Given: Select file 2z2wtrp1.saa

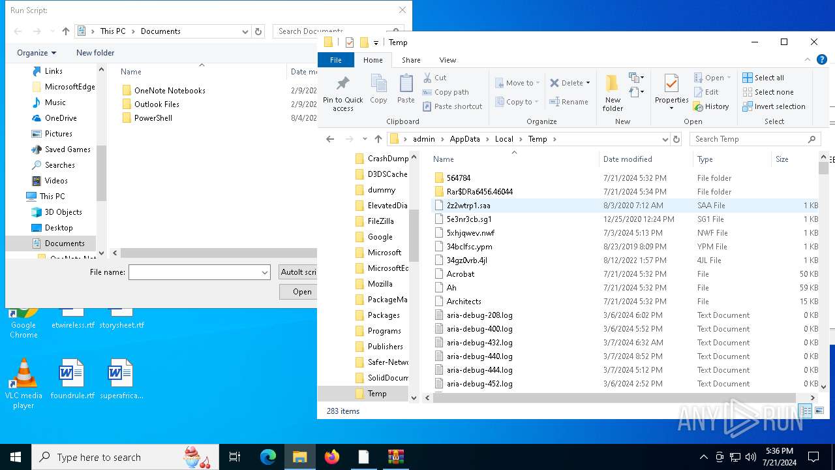Looking at the screenshot, I should click(468, 206).
